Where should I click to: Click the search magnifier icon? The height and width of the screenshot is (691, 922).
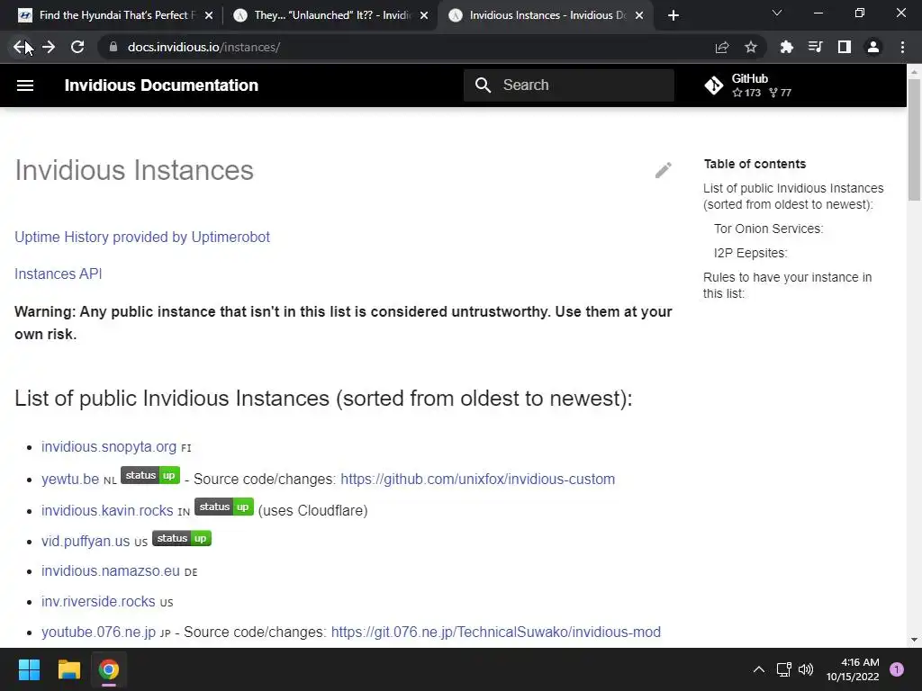point(483,85)
